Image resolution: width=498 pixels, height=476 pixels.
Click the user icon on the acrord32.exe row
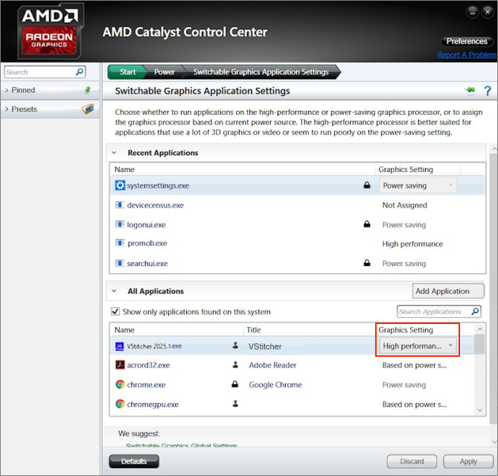coord(235,364)
